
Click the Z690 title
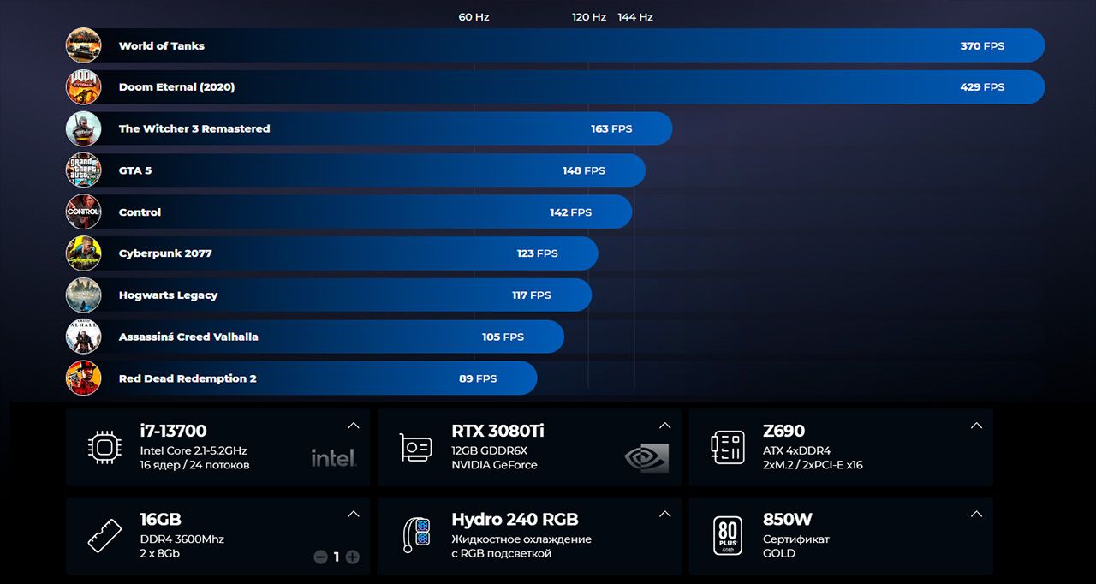[783, 431]
